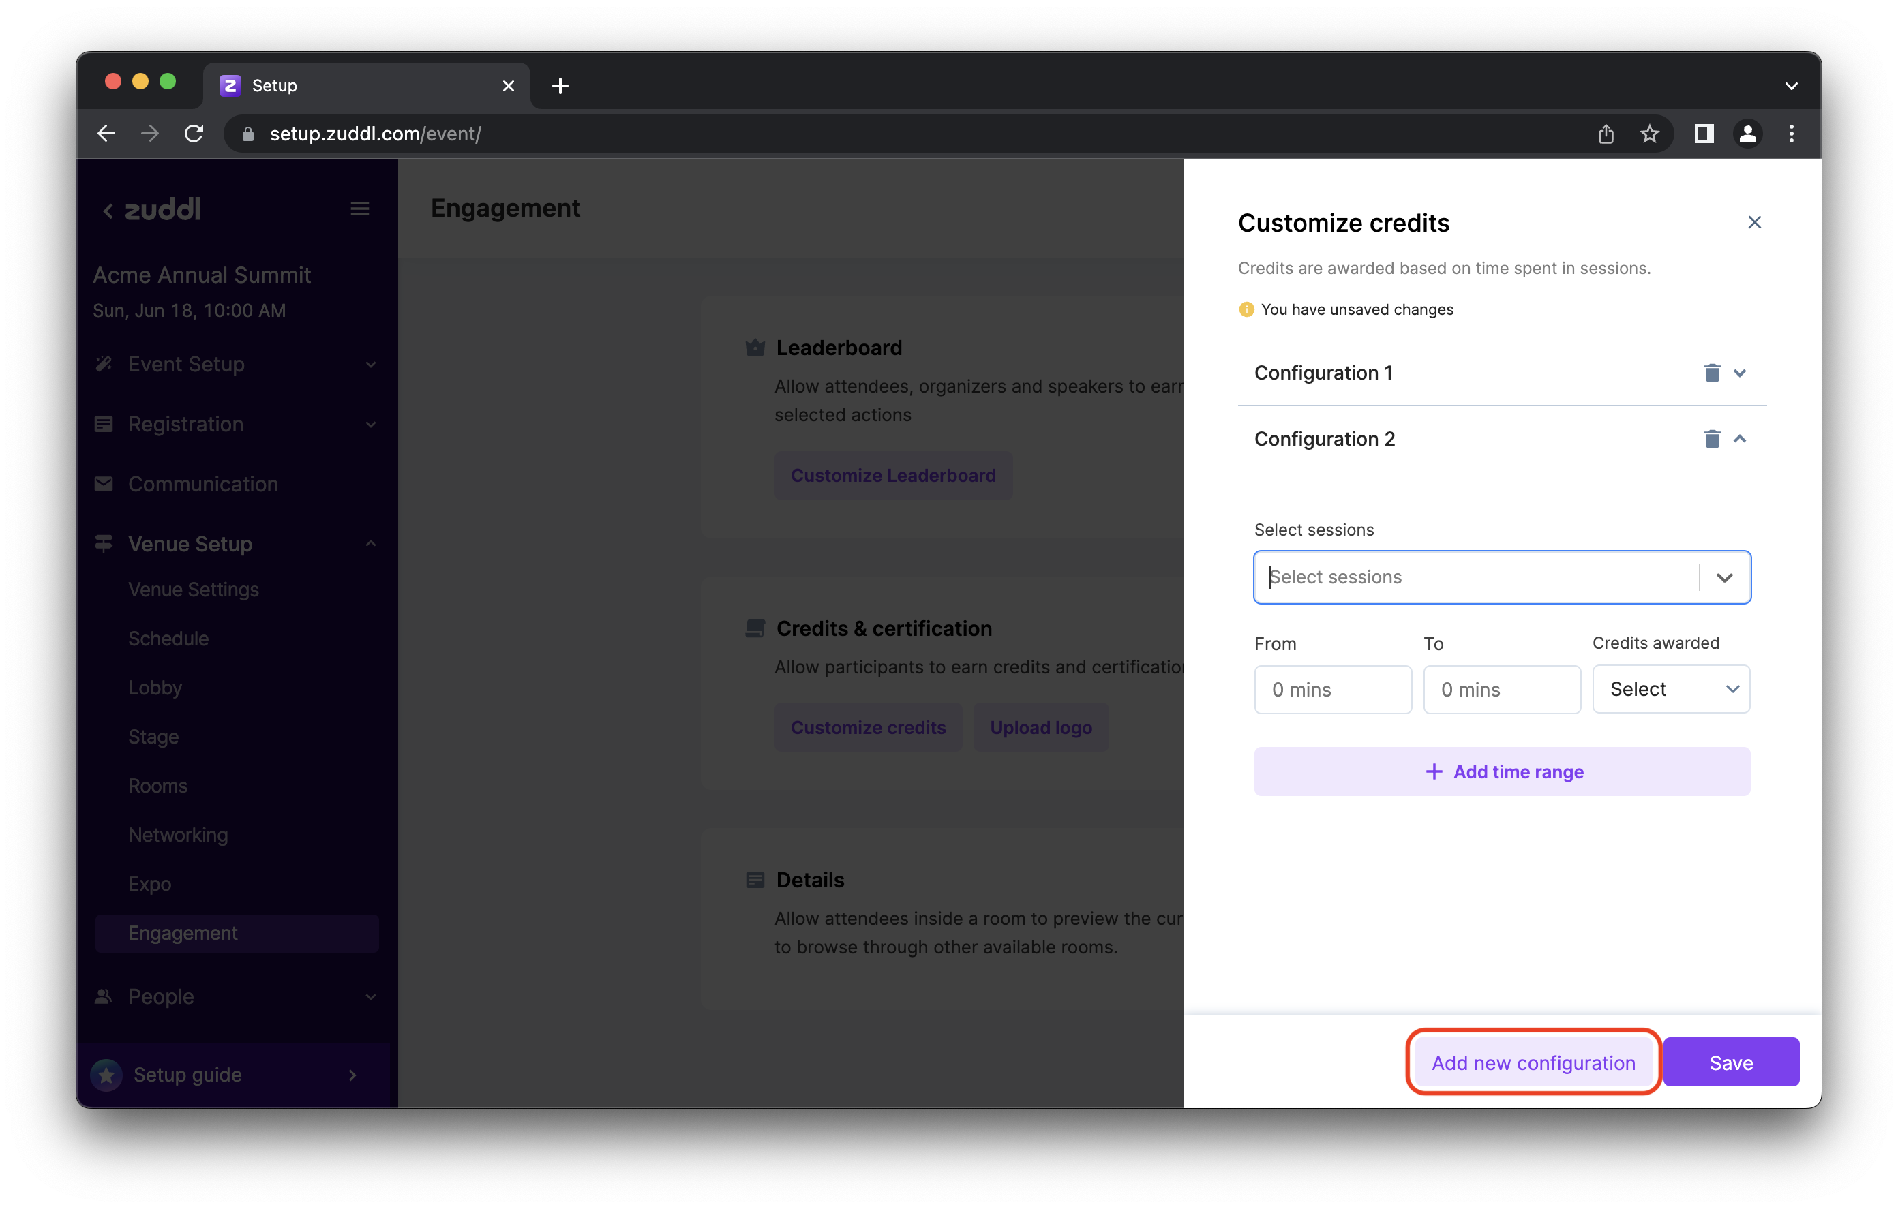Click the People icon in the sidebar
Screen dimensions: 1898x1209
click(103, 996)
